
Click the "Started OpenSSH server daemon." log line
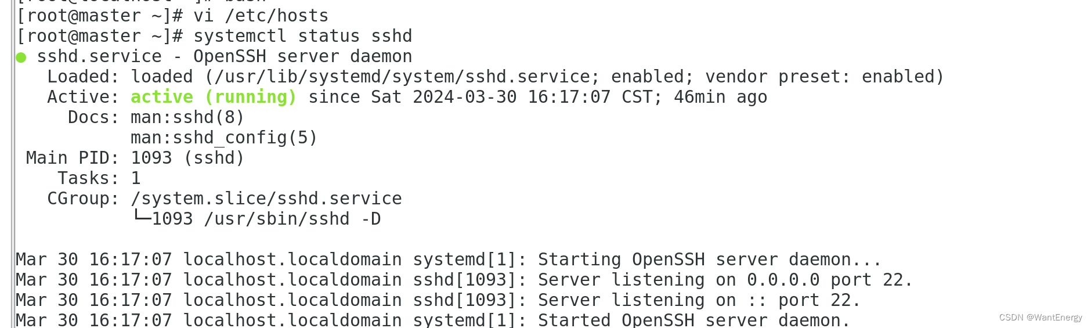pos(694,320)
